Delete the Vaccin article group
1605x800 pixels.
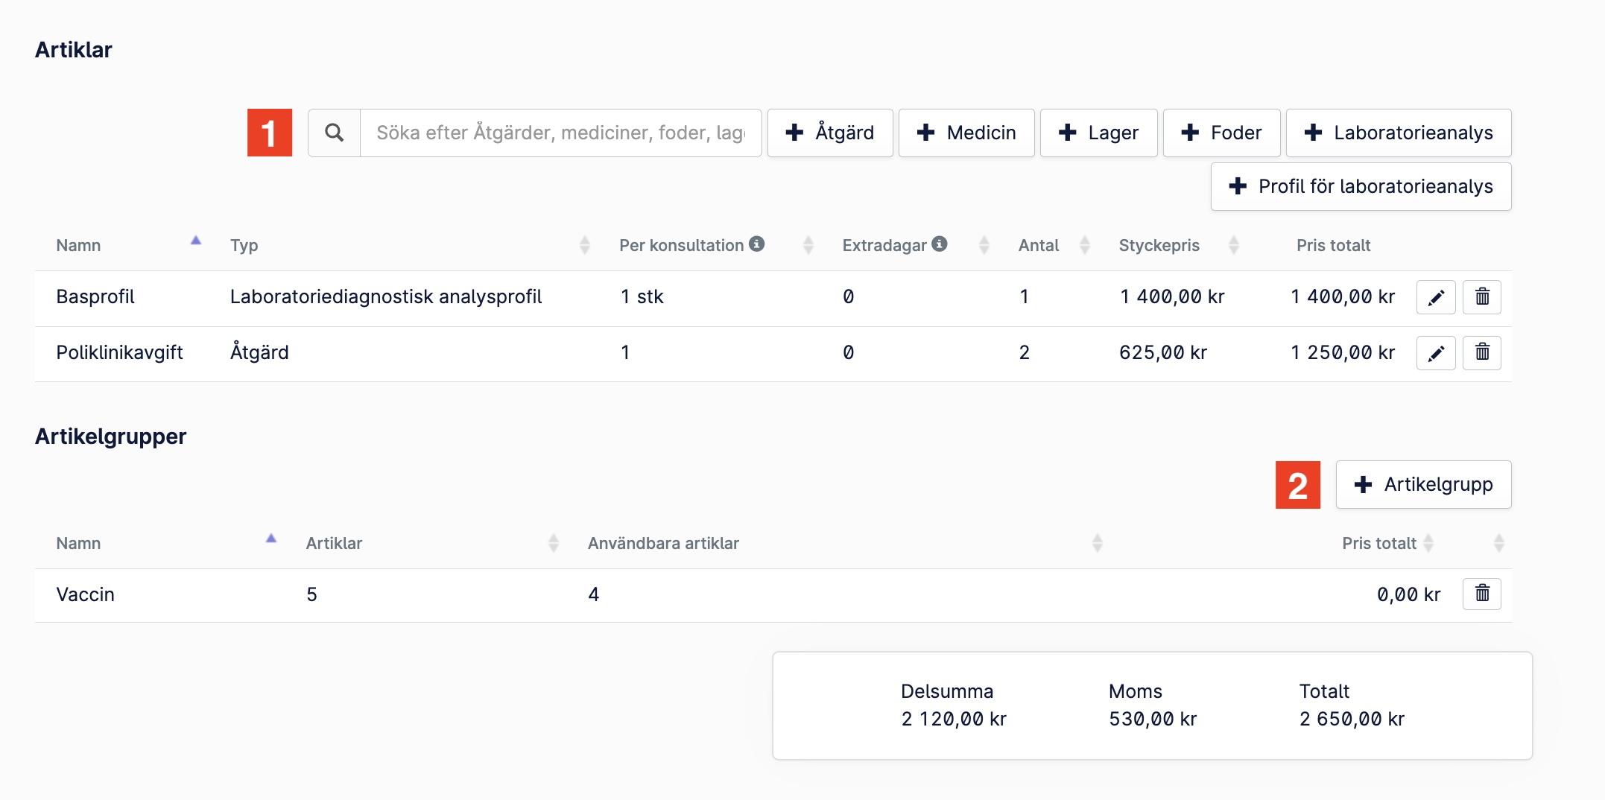[x=1482, y=594]
